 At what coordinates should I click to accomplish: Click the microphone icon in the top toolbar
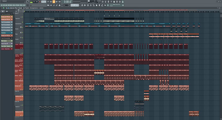tap(108, 2)
